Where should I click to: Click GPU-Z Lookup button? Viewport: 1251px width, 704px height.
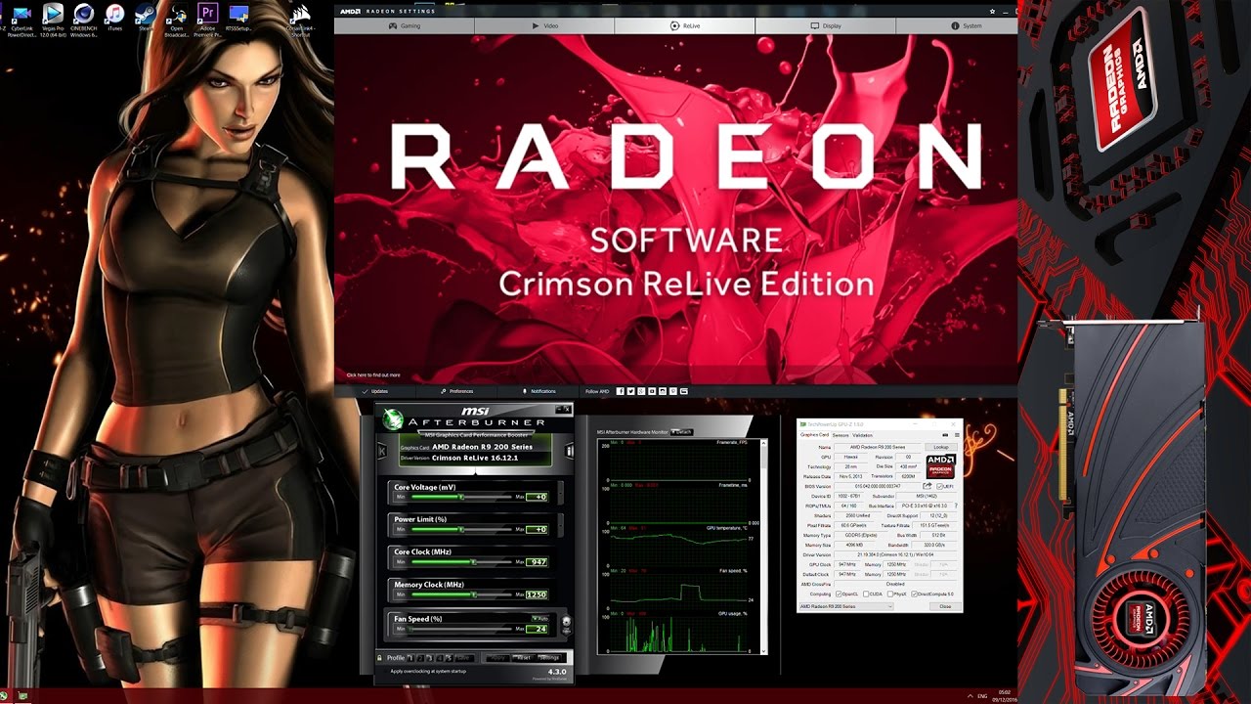pyautogui.click(x=941, y=447)
